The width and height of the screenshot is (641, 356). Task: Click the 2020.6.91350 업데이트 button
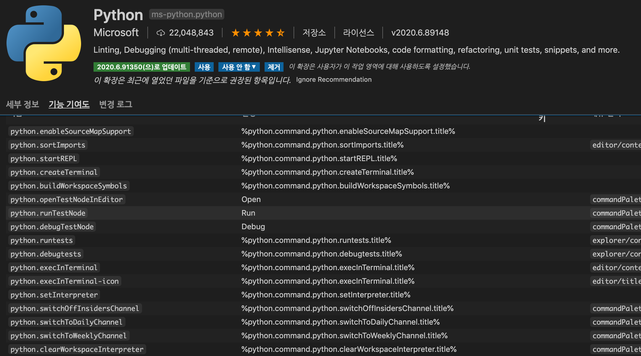coord(141,67)
